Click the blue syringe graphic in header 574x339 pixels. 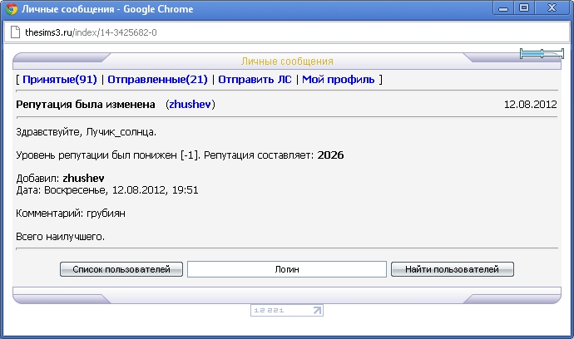click(x=542, y=53)
